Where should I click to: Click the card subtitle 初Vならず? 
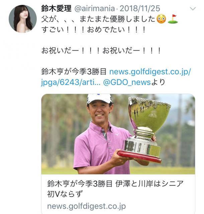[65, 194]
